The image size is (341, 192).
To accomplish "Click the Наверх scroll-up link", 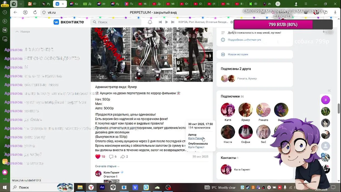I will [23, 31].
